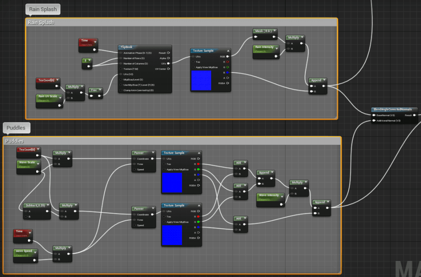
Task: Select the blue texture preview in Rain Splash
Action: [201, 80]
